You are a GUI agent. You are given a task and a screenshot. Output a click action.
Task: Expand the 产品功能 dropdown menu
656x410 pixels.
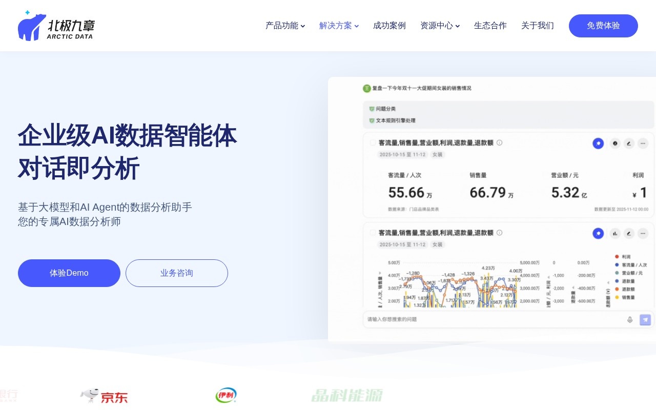(x=285, y=26)
